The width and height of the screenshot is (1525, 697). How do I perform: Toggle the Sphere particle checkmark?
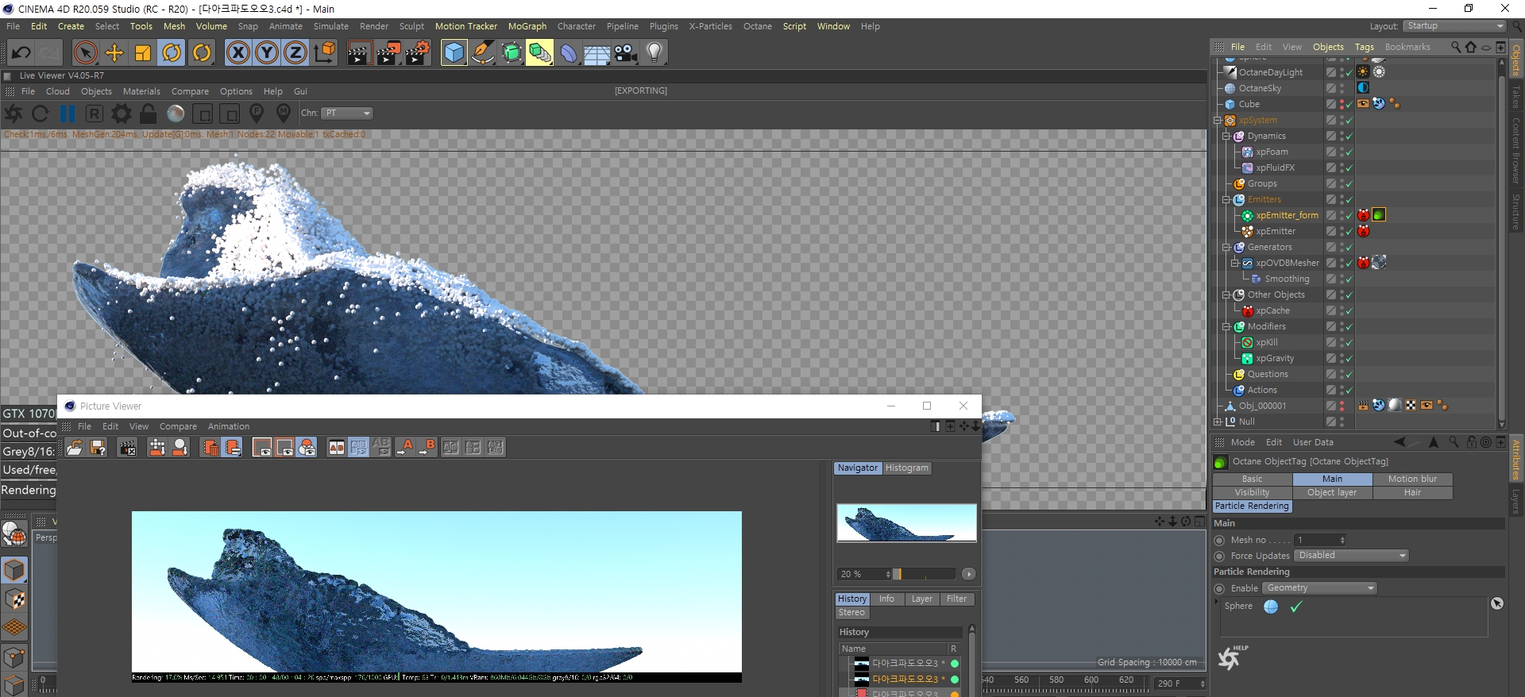pos(1296,607)
